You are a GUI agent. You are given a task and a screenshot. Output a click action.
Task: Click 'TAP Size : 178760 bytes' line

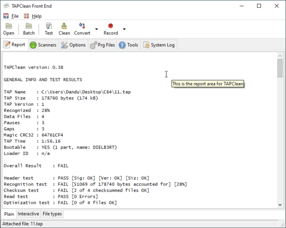click(51, 98)
